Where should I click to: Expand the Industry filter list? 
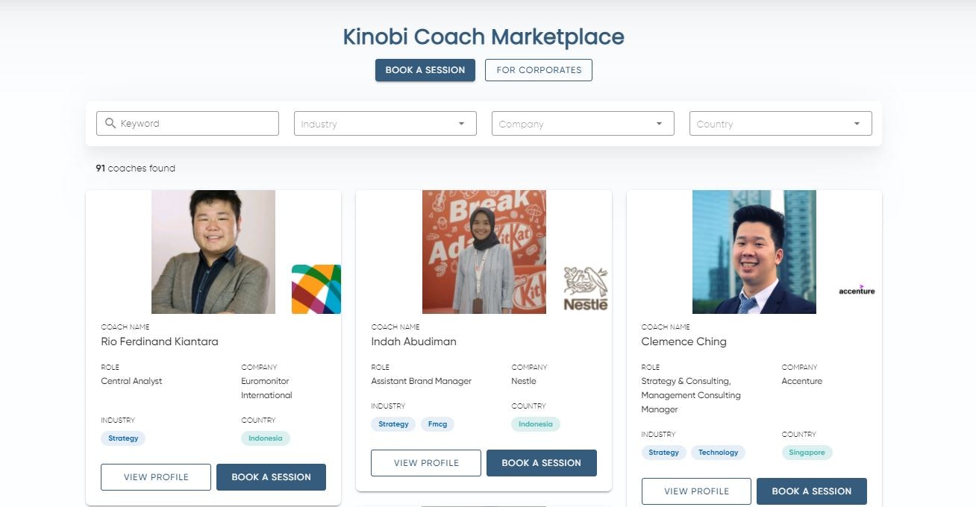tap(384, 123)
